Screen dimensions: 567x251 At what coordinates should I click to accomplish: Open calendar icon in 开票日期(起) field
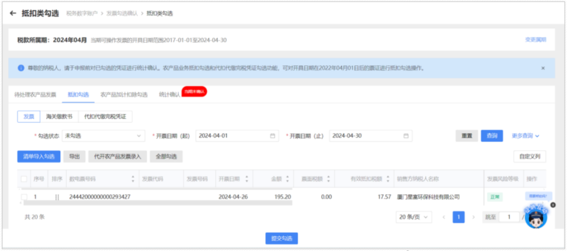[273, 136]
